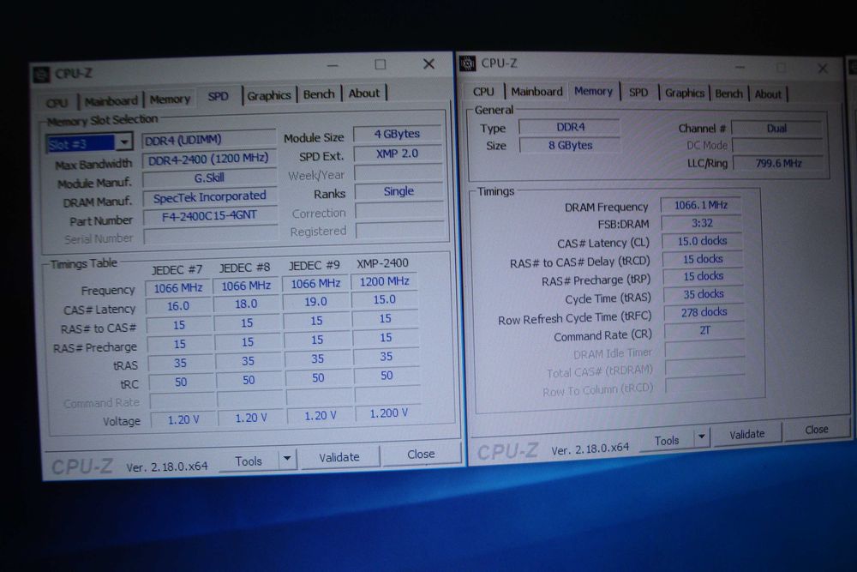Select the 4 GBytes module size value
This screenshot has height=572, width=857.
coord(398,134)
